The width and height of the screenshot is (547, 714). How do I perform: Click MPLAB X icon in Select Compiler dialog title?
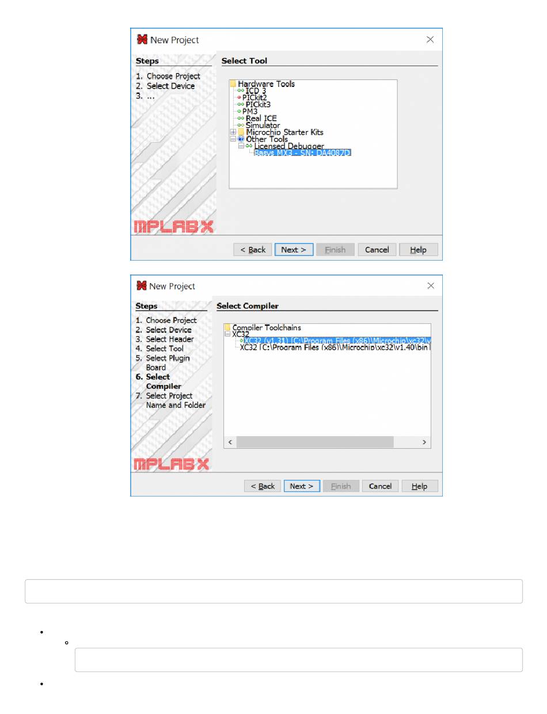point(141,286)
